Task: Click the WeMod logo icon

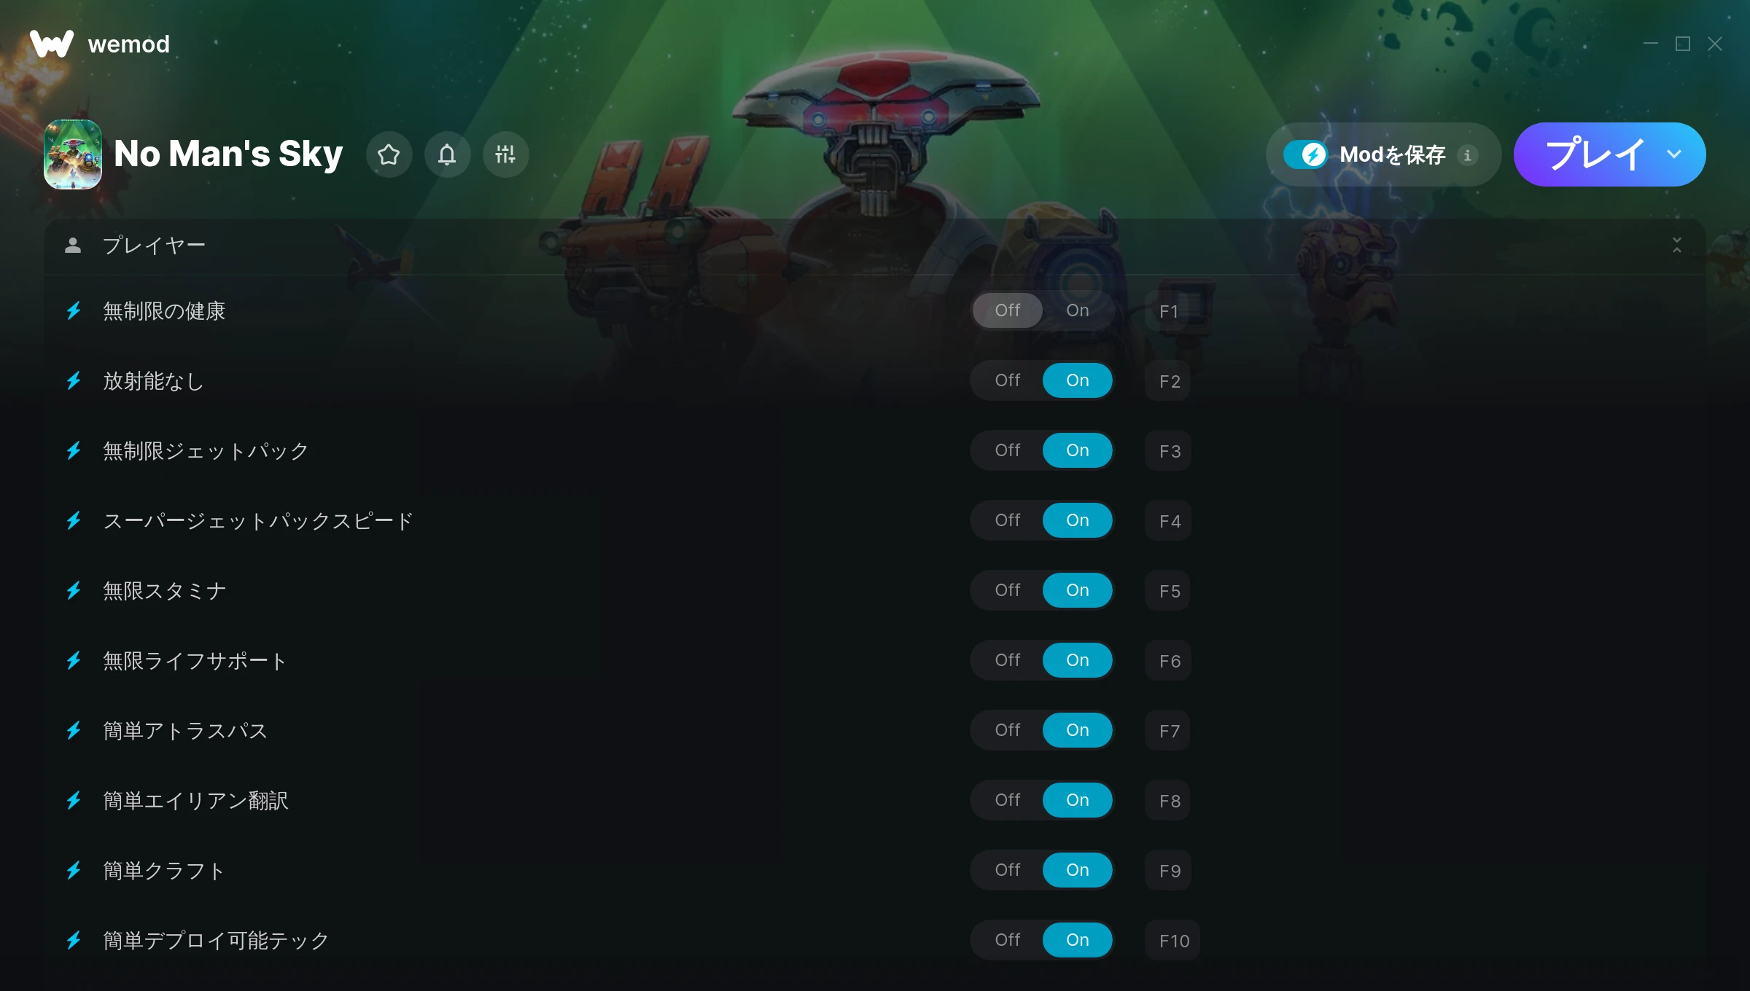Action: point(51,44)
